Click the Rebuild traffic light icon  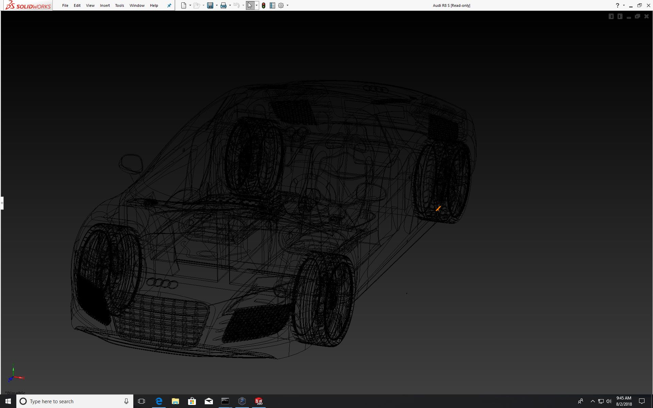[x=264, y=5]
